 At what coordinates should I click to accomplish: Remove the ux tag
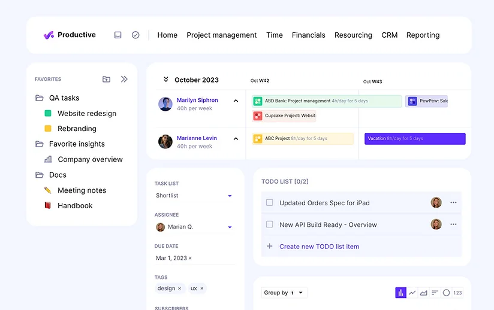202,288
